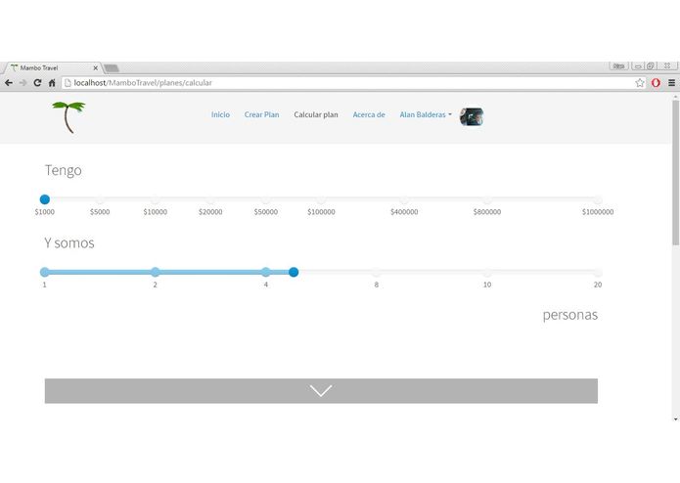Close the Mambo Travel tab
This screenshot has width=680, height=483.
pyautogui.click(x=96, y=68)
